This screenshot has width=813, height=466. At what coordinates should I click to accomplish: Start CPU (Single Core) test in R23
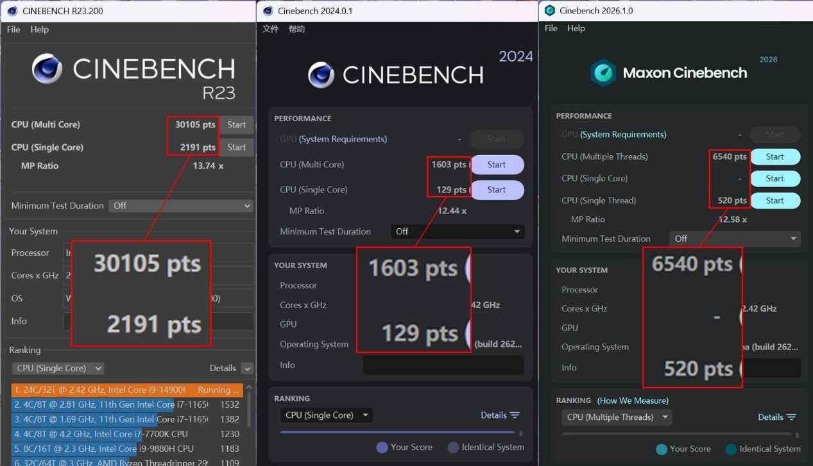click(x=236, y=147)
